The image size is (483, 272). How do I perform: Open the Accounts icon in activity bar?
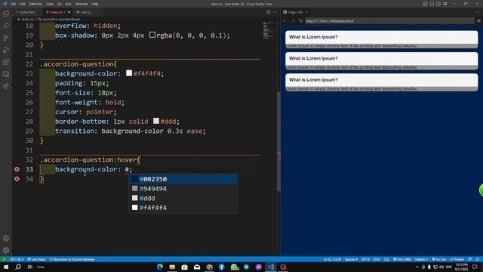tap(6, 239)
